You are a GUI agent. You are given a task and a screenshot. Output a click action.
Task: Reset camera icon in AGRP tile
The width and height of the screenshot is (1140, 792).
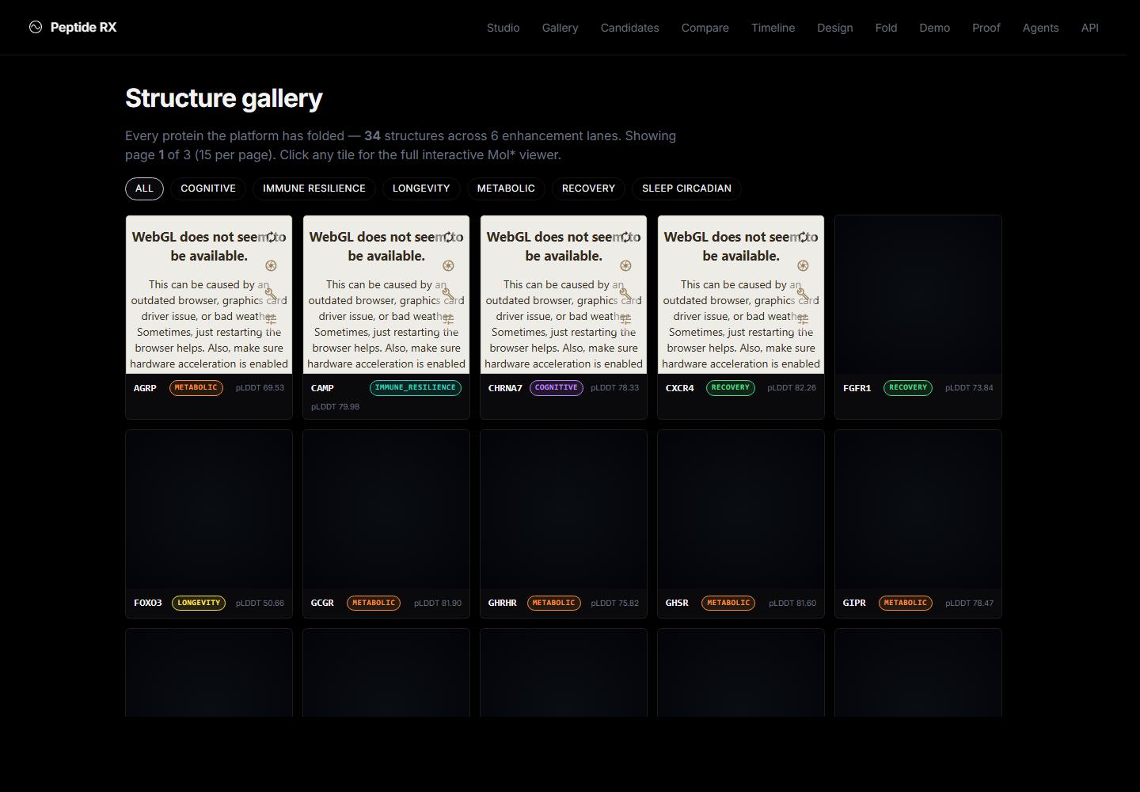click(x=271, y=237)
